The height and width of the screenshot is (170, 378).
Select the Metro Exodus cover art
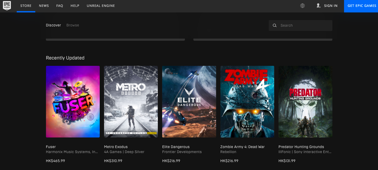pos(131,102)
